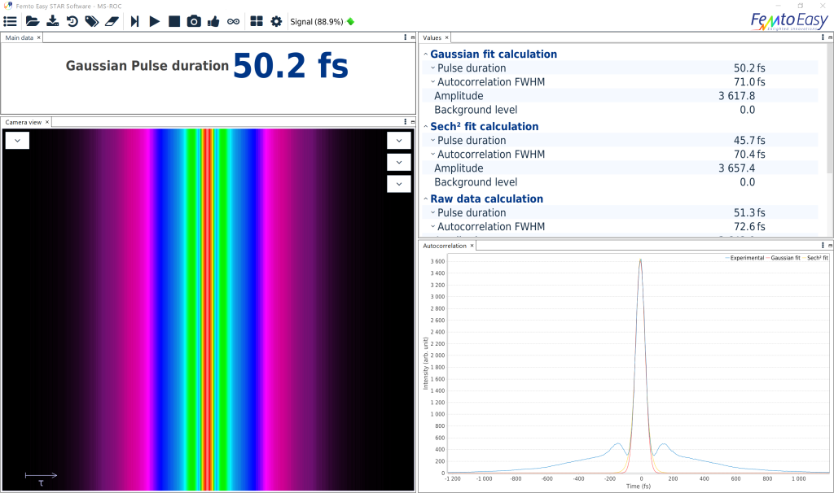Toggle the infinity continuous mode icon
The height and width of the screenshot is (493, 834).
pyautogui.click(x=234, y=21)
